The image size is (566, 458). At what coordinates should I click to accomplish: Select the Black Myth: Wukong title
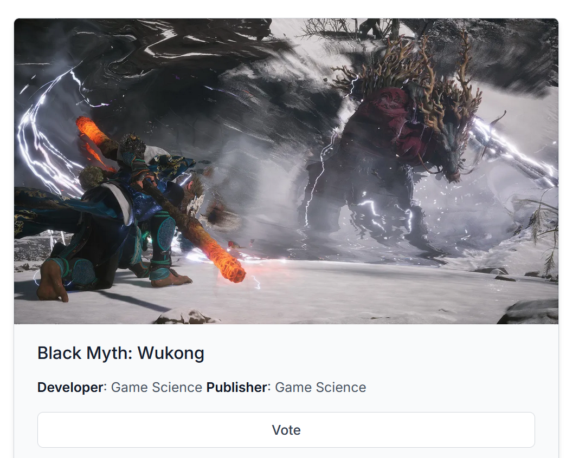tap(120, 353)
